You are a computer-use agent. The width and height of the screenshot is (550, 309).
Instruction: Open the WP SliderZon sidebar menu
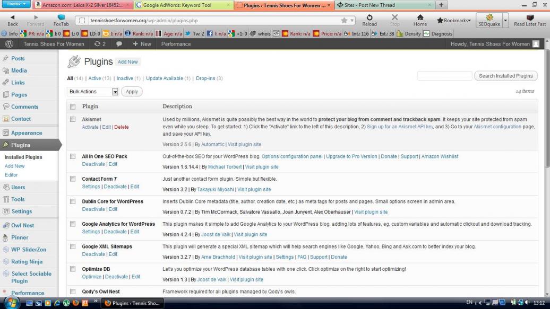(29, 250)
